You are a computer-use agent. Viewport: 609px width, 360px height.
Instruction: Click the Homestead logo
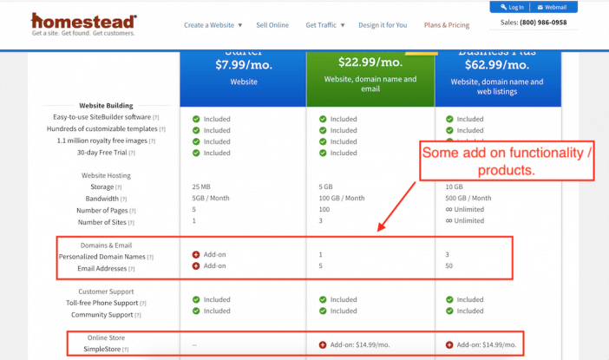83,25
